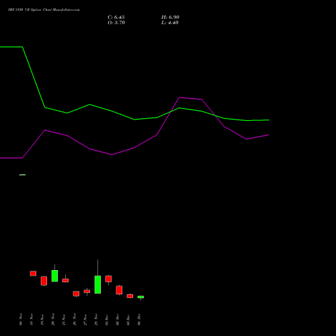Select the 19 Nov date label
The width and height of the screenshot is (336, 336).
tap(42, 319)
